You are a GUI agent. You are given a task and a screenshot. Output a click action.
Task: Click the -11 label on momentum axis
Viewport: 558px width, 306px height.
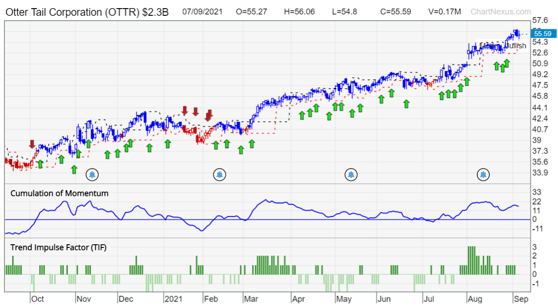coord(537,229)
